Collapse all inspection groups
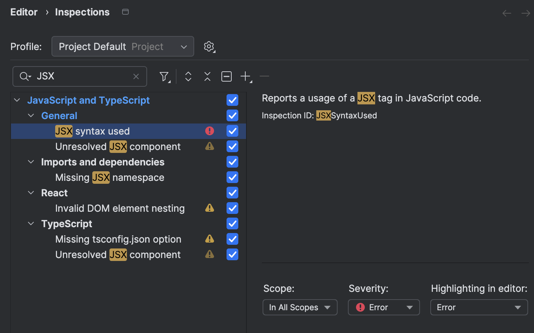The width and height of the screenshot is (534, 333). pos(207,76)
